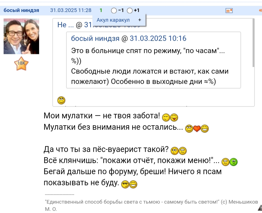Open nested quote link босый ниндзя @ 31.03.2025 10:16
This screenshot has width=262, height=213.
[x=129, y=38]
